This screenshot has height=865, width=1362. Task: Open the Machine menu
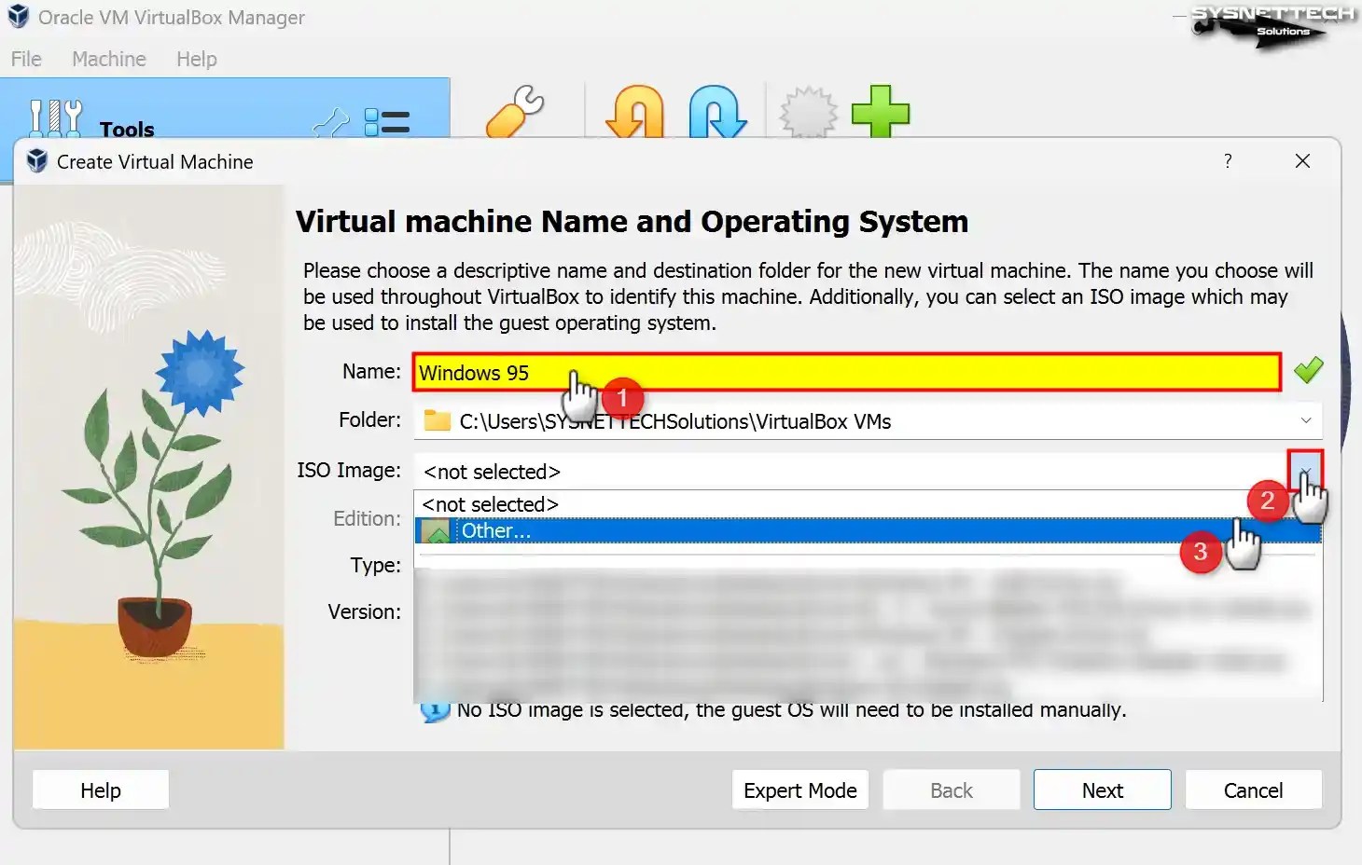(108, 59)
